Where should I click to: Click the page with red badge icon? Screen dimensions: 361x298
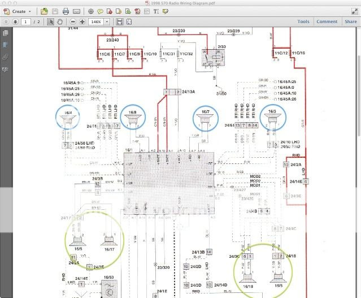click(x=110, y=11)
